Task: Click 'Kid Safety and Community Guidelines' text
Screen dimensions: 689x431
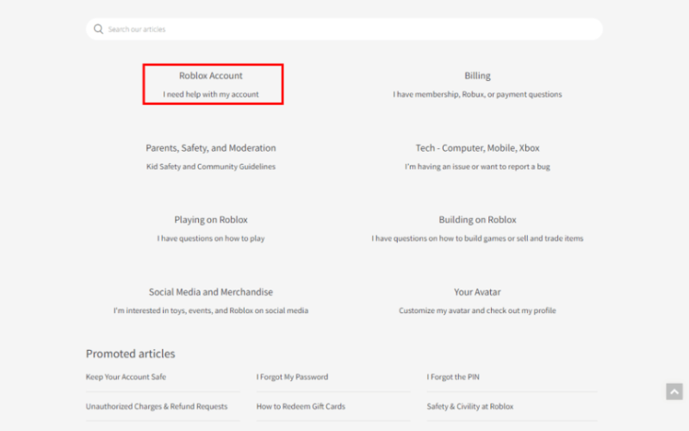Action: pos(211,166)
